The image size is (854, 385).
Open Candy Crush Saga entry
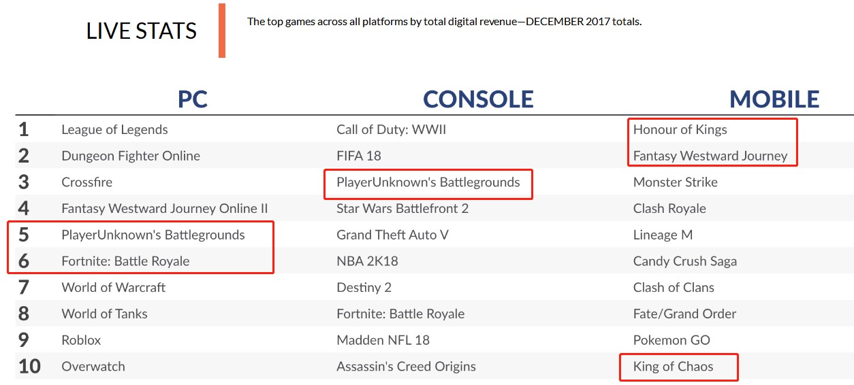pyautogui.click(x=684, y=261)
